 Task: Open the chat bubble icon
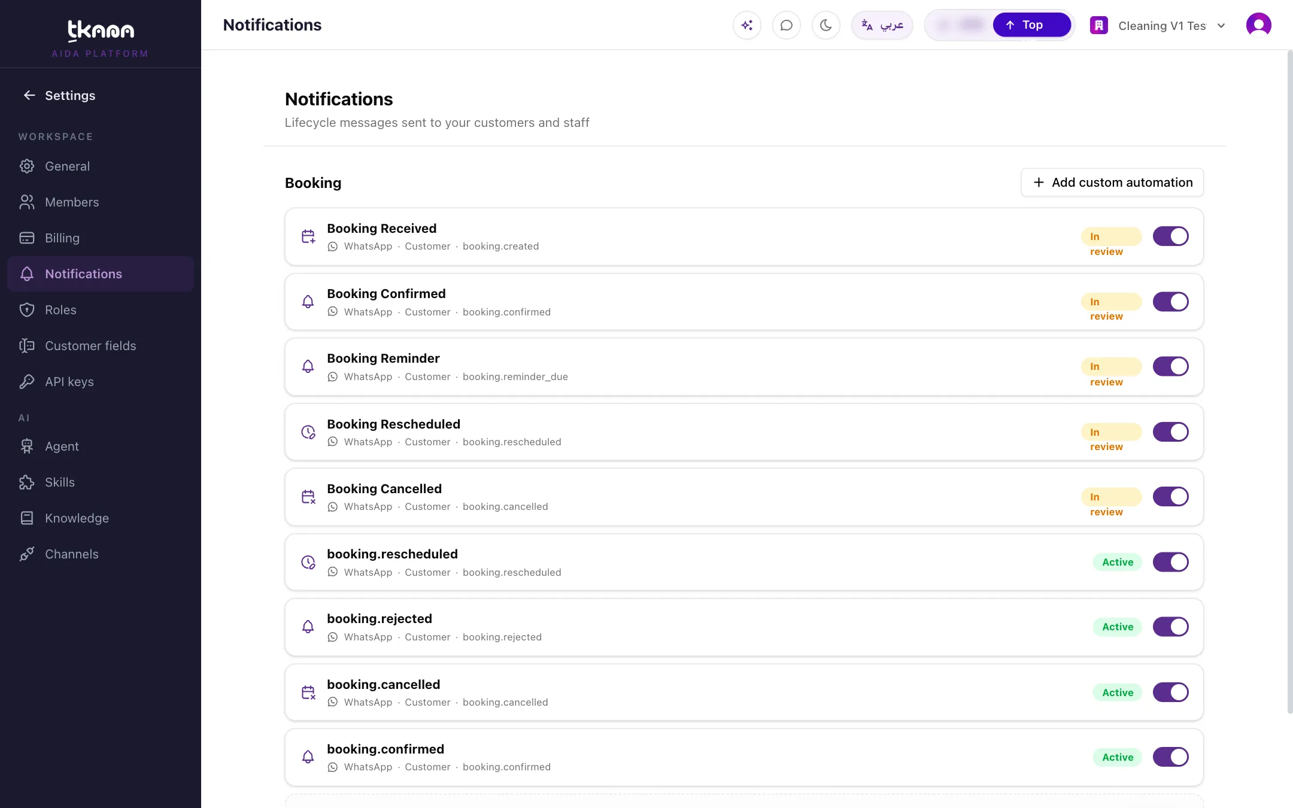[787, 25]
